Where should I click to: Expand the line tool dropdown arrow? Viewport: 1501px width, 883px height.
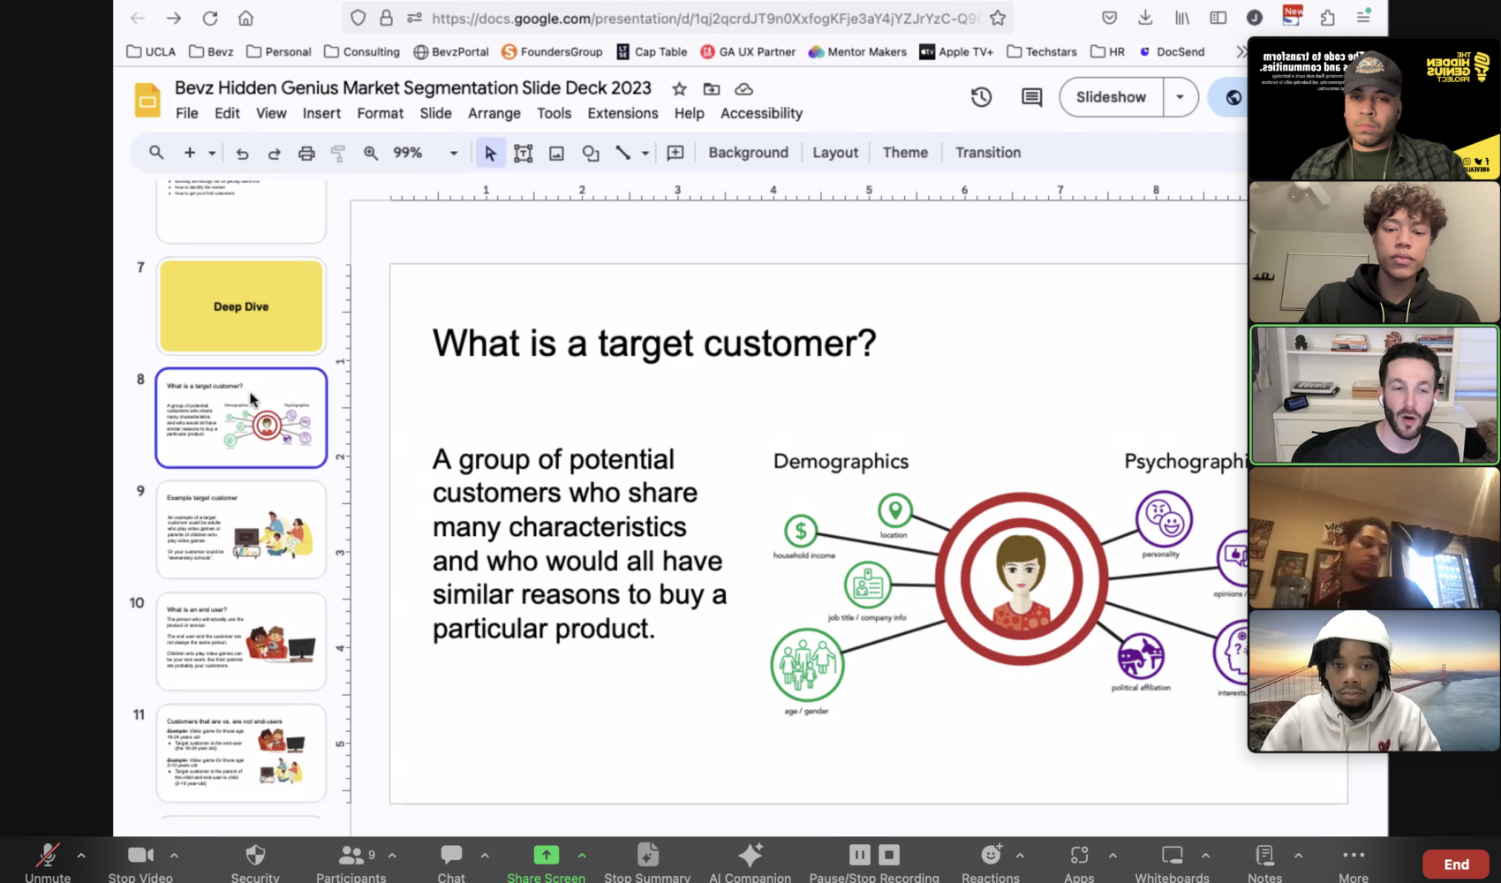tap(645, 153)
